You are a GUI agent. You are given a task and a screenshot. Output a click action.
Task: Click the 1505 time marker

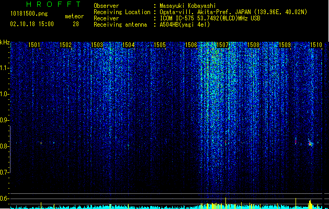point(160,45)
